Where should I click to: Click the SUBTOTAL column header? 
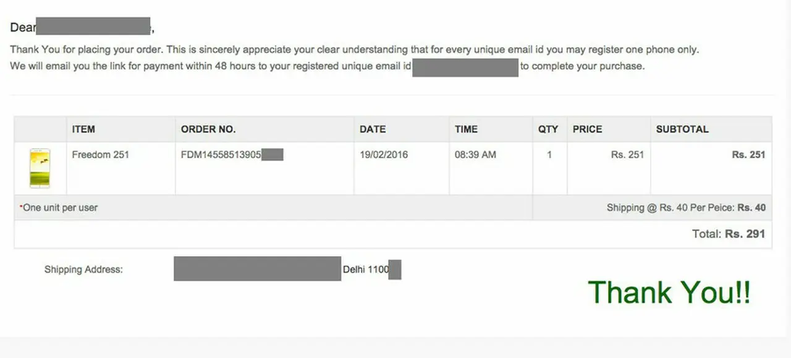682,130
